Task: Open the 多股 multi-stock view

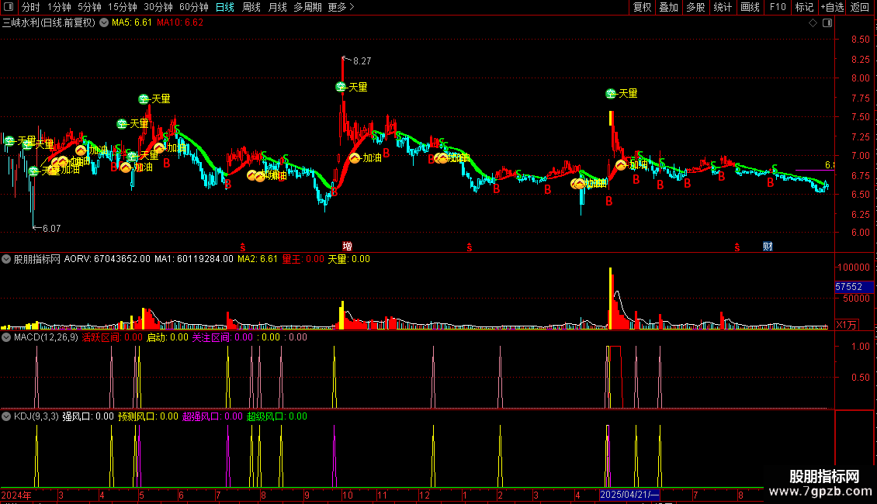Action: pyautogui.click(x=695, y=7)
